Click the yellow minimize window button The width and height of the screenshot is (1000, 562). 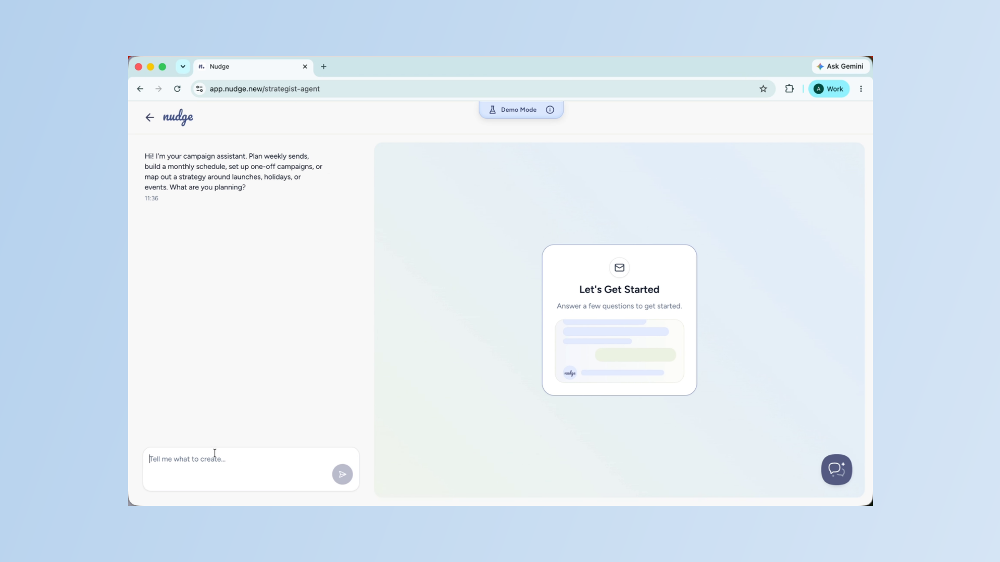click(150, 67)
